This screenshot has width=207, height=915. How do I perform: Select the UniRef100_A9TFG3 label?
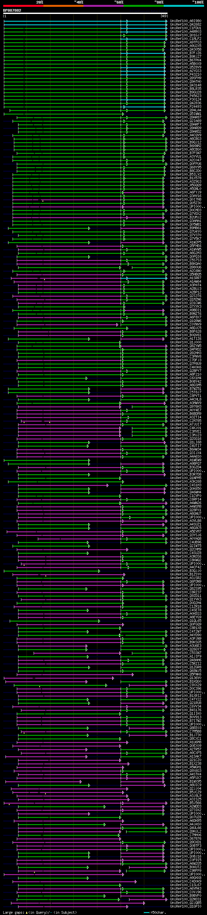coord(186,42)
